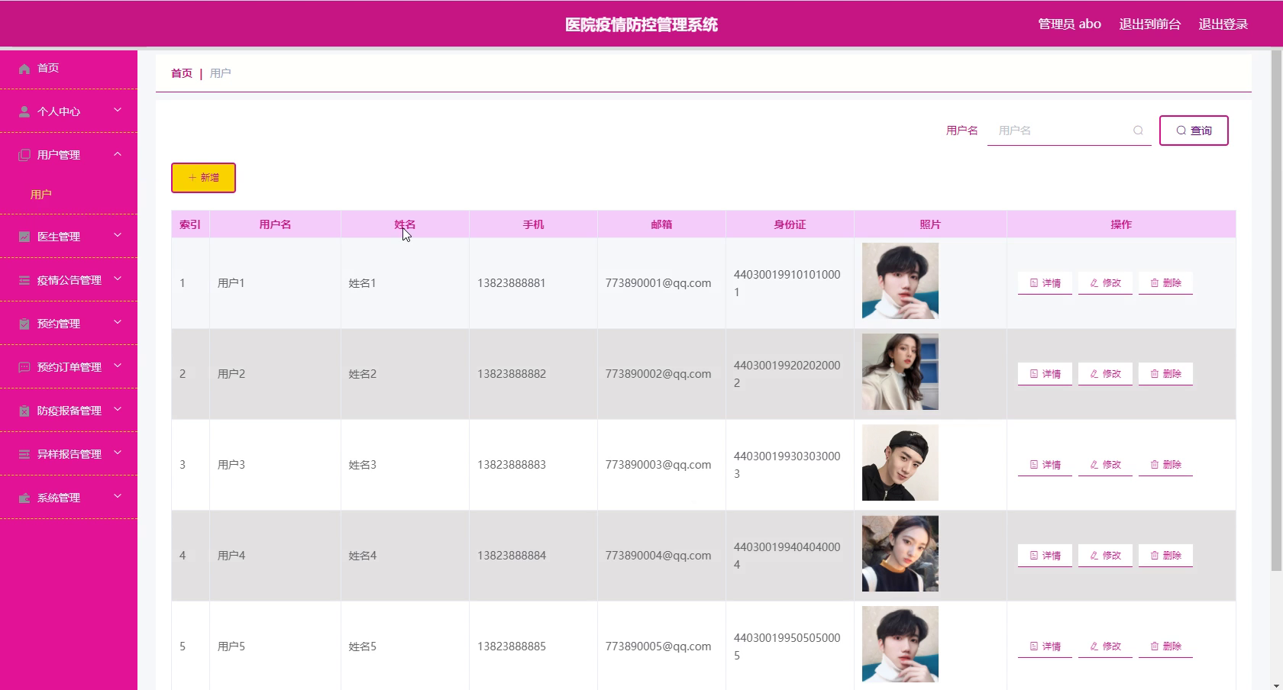Click the home icon beside 首页
Screen dimensions: 1283x690
point(24,69)
